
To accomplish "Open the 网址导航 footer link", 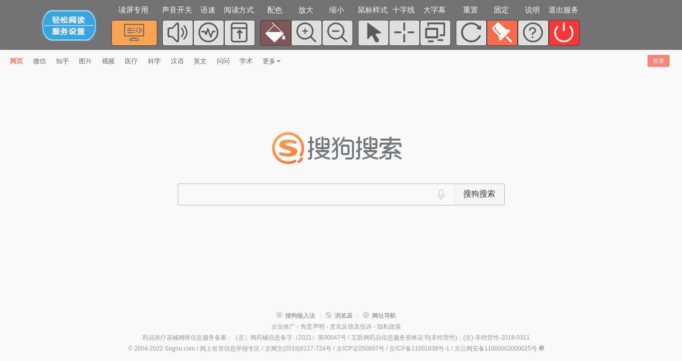I will (379, 316).
